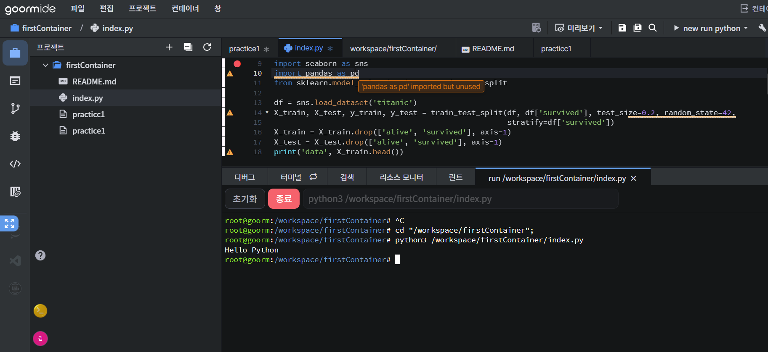Open the wrench settings icon
Image resolution: width=768 pixels, height=352 pixels.
[762, 28]
